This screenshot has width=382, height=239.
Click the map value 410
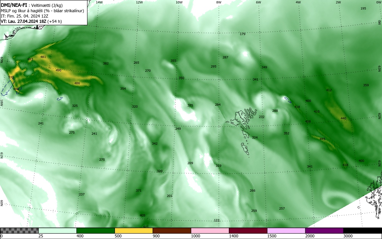pos(316,111)
